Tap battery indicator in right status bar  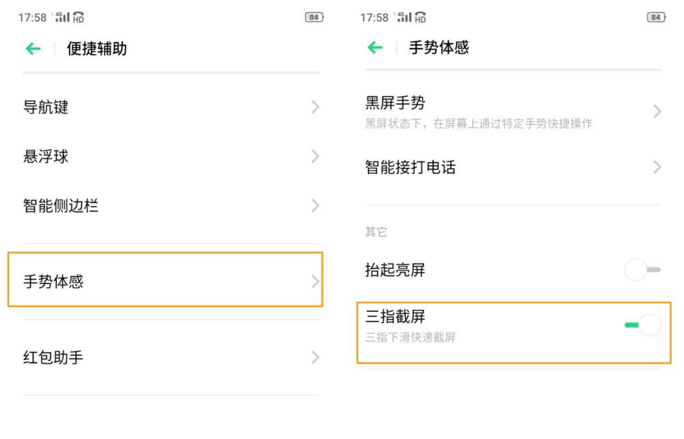(x=656, y=17)
